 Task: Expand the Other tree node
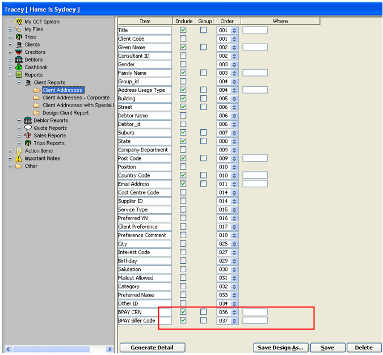[x=10, y=166]
